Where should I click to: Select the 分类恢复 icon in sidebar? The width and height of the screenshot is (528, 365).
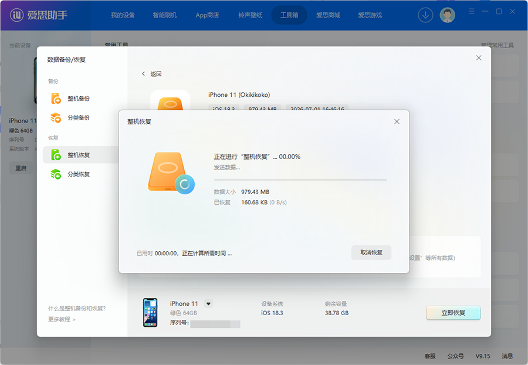(56, 174)
